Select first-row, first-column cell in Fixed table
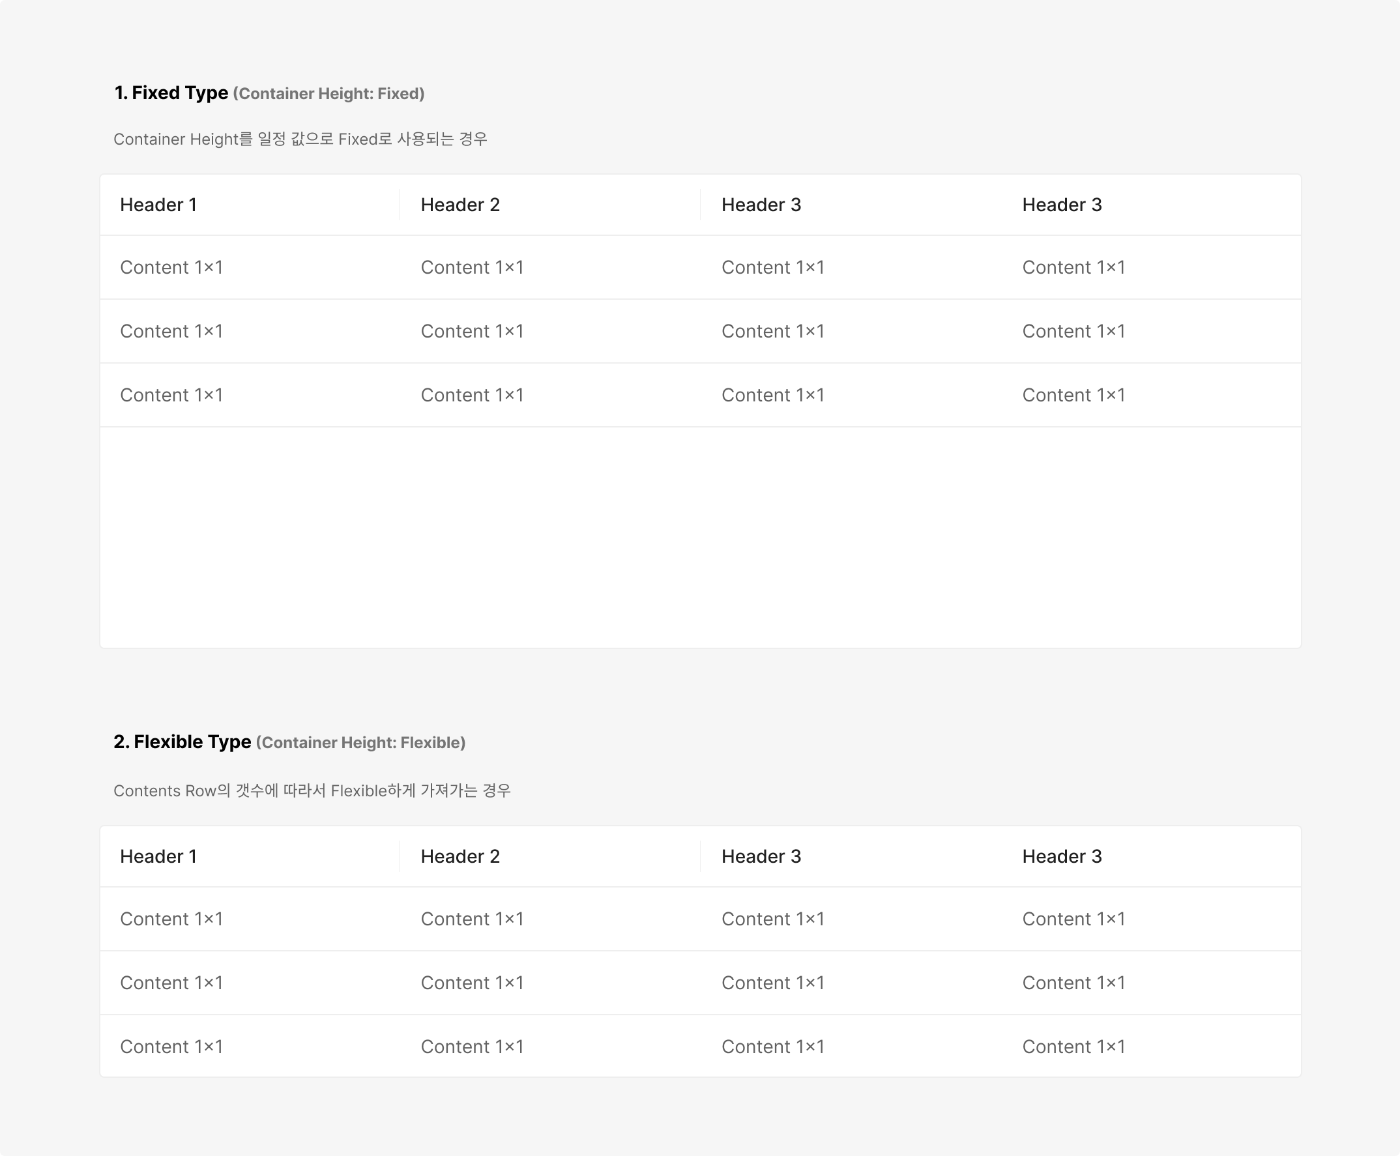 (x=172, y=268)
